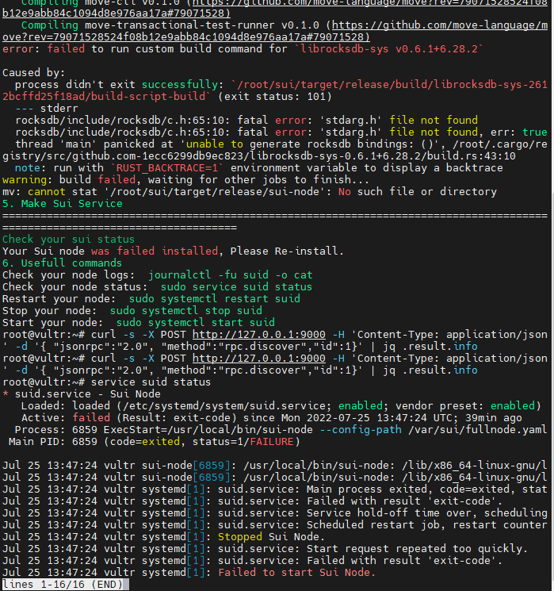Click the 'RUST_BACKTRACE=1' text
This screenshot has width=554, height=591.
click(x=167, y=168)
